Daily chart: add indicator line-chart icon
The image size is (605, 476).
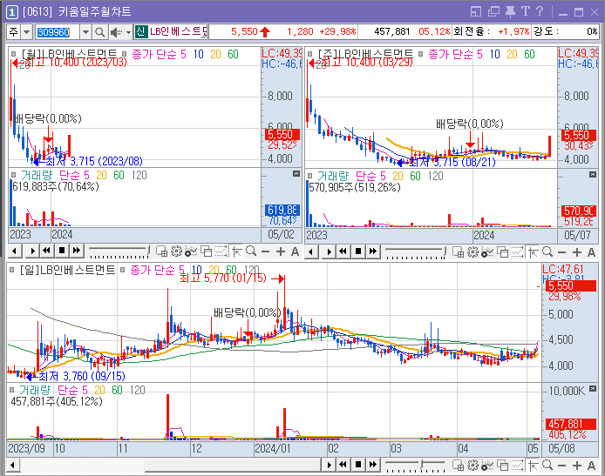pyautogui.click(x=487, y=466)
